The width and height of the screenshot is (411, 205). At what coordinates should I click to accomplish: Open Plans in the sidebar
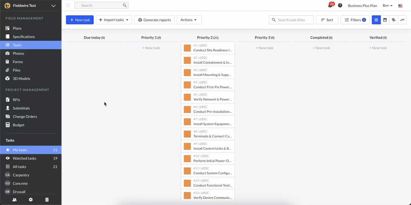click(17, 28)
